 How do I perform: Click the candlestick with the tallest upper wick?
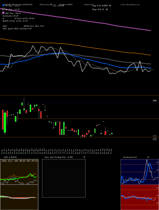pyautogui.click(x=24, y=105)
